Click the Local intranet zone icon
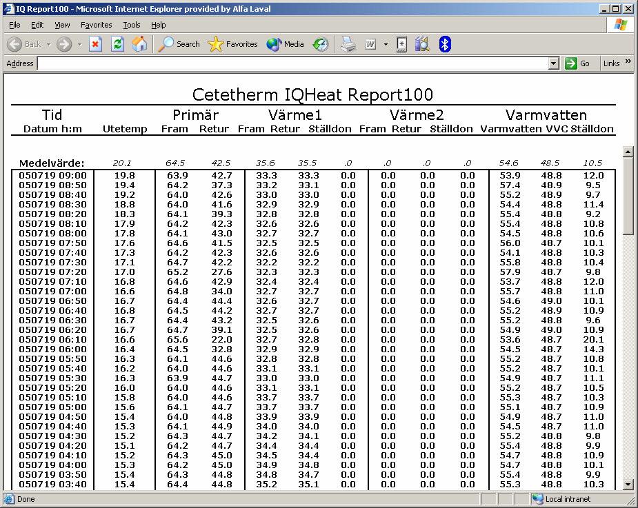 coord(538,498)
